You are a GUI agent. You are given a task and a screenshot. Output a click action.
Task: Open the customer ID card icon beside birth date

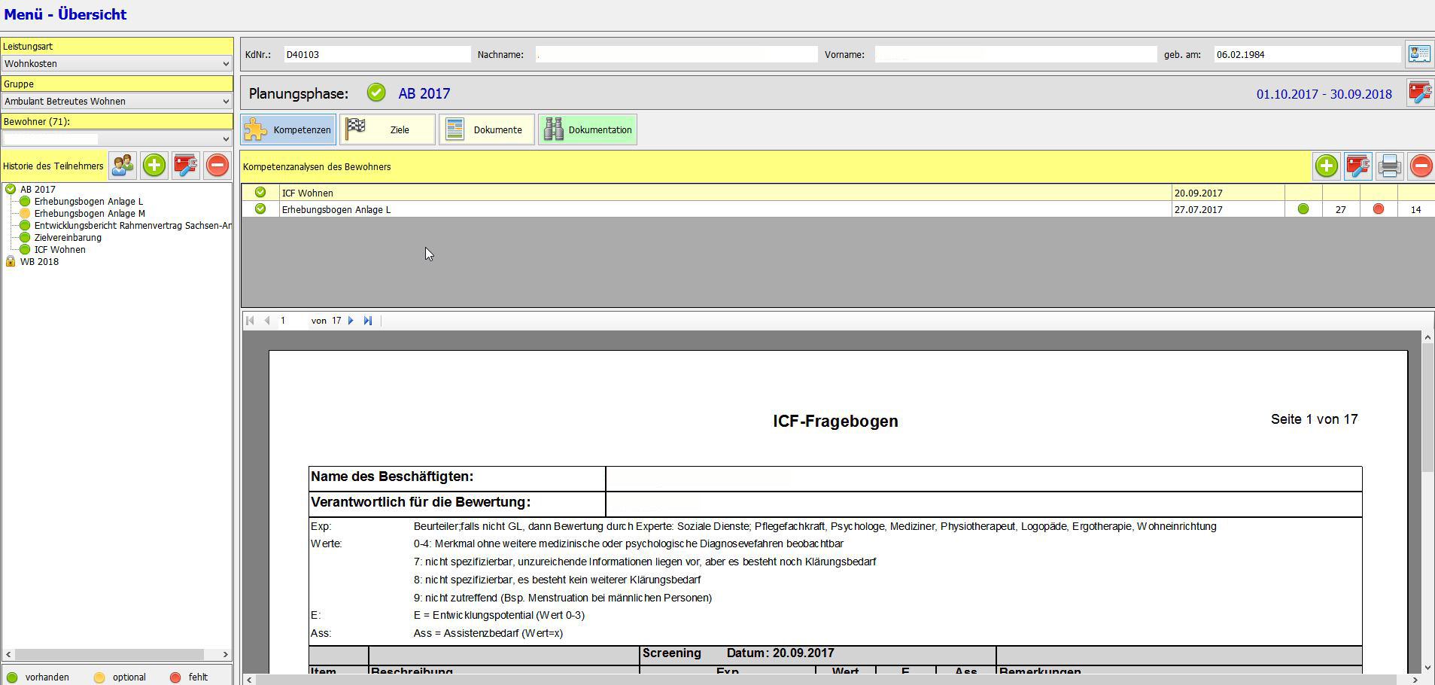pos(1419,54)
